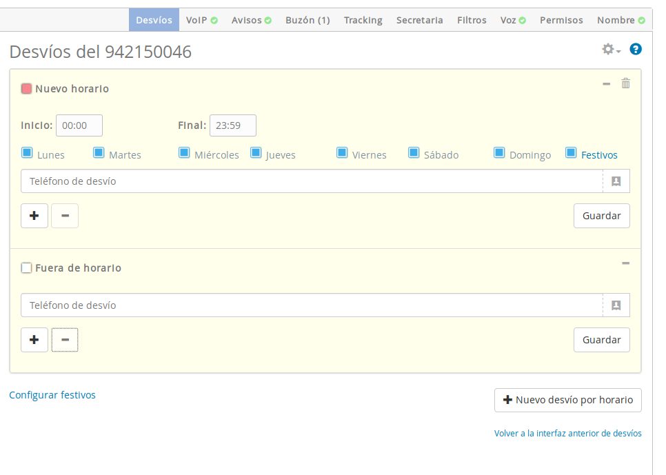Enable the Fuera de horario checkbox
The width and height of the screenshot is (666, 475).
pos(27,268)
